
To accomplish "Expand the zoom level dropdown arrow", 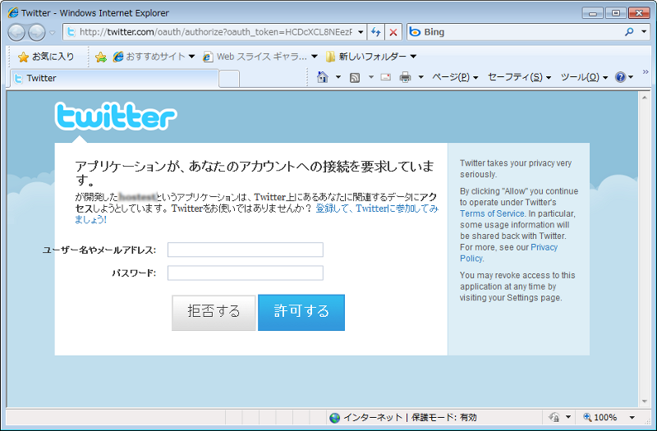I will click(632, 417).
